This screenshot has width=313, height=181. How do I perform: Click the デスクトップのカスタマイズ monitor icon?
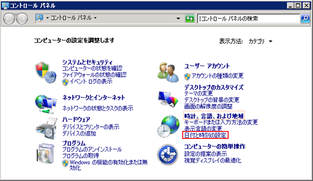(168, 99)
